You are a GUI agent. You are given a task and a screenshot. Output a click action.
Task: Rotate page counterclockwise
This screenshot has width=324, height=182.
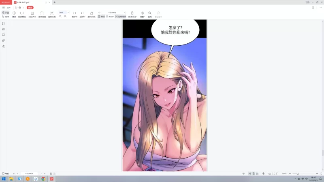click(83, 15)
